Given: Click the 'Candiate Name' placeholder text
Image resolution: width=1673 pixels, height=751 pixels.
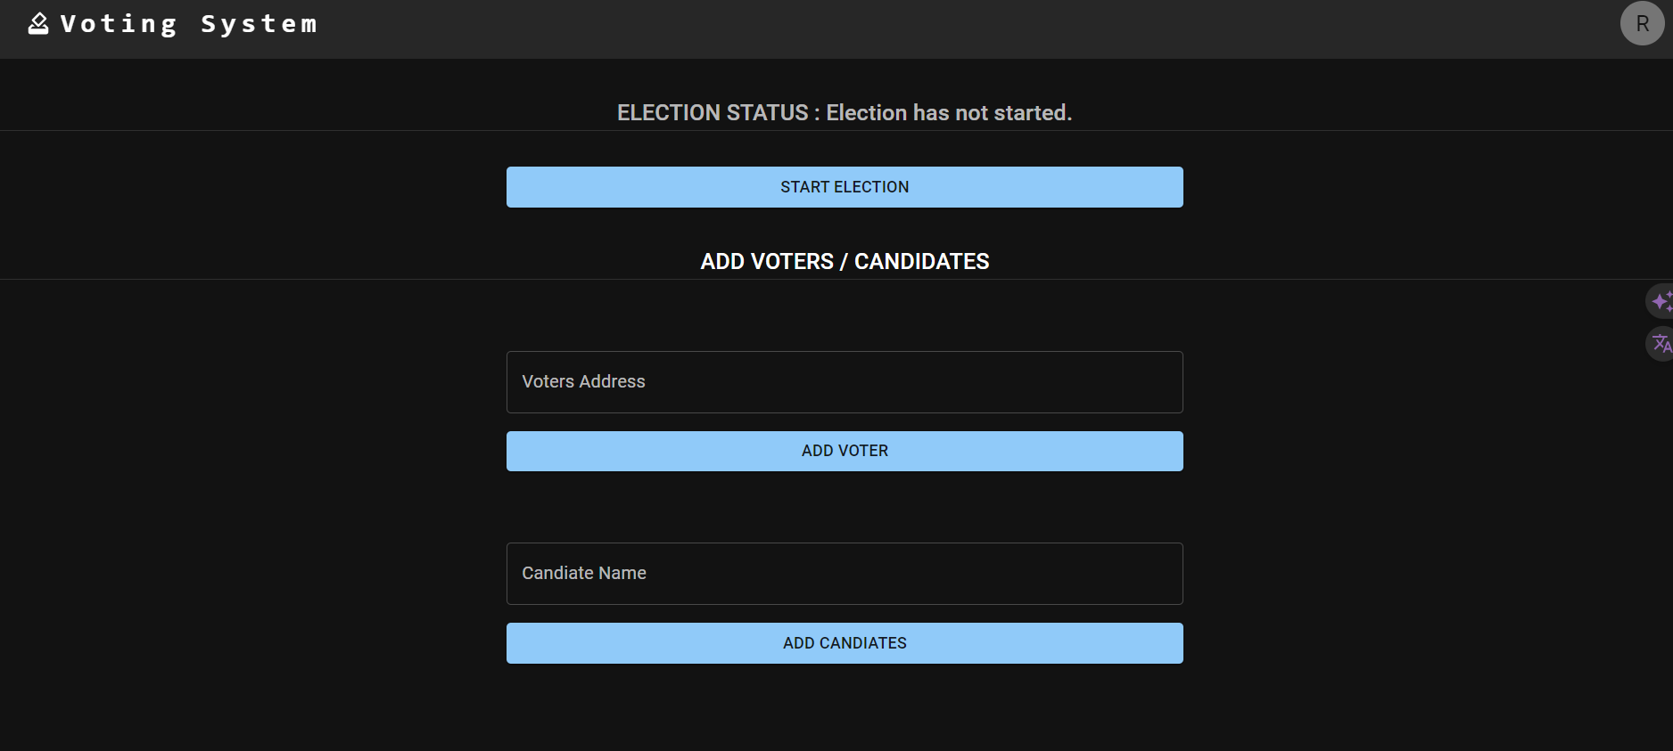Looking at the screenshot, I should tap(584, 573).
